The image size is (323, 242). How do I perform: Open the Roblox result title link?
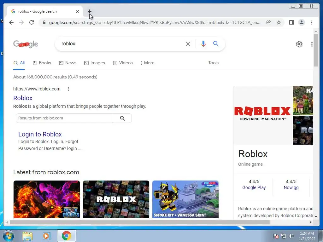(x=23, y=98)
